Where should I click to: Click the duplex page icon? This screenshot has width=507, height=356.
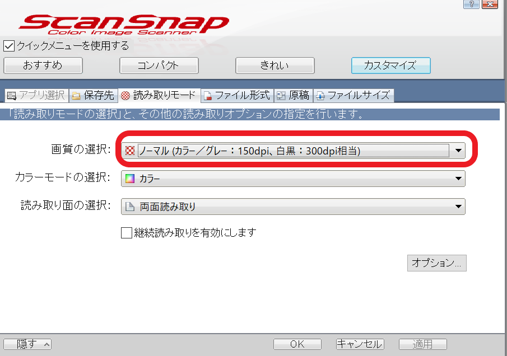[129, 207]
